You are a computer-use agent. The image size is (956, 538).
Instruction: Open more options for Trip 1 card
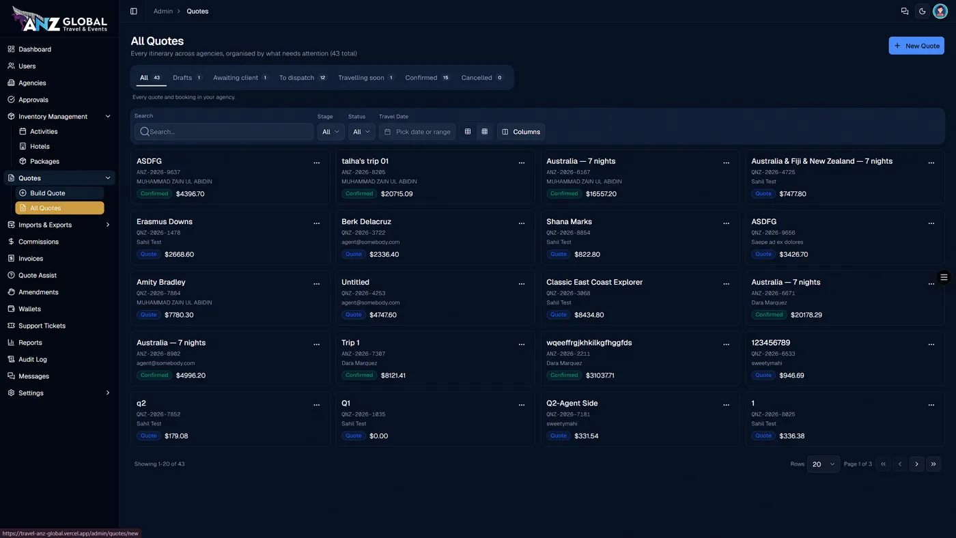522,345
